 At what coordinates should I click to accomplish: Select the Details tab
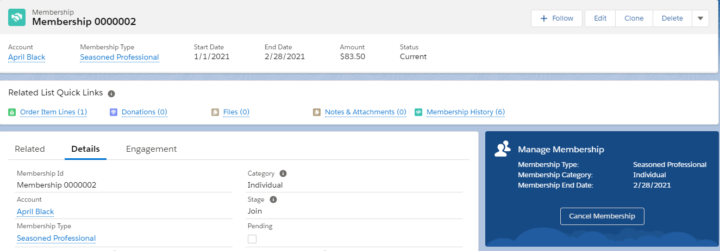pos(85,149)
